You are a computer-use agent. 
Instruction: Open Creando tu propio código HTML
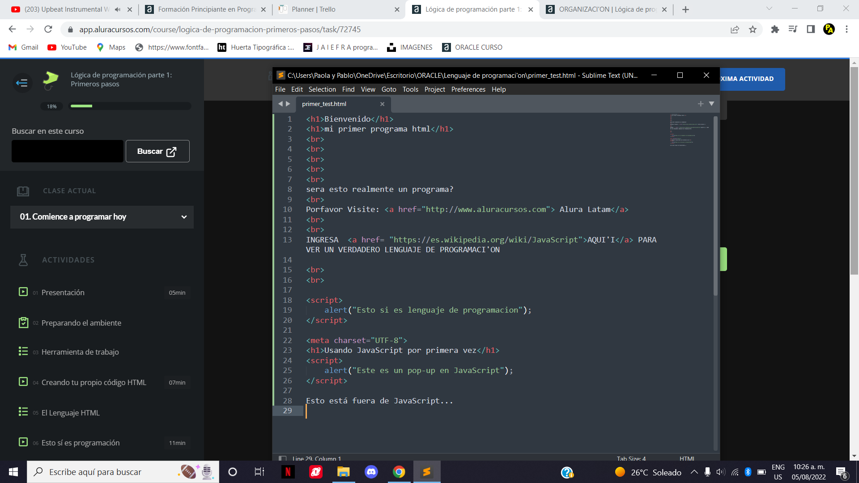tap(94, 382)
